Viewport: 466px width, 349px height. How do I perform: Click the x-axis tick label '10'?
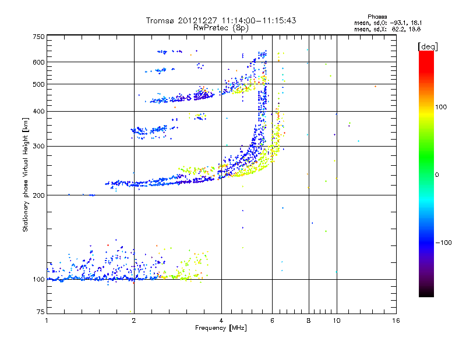337,320
